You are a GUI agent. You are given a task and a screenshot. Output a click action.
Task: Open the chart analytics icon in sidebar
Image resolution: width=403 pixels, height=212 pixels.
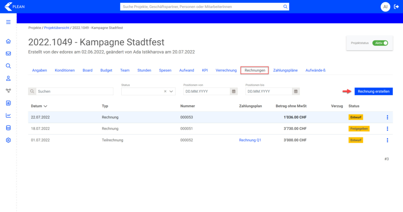click(x=8, y=115)
